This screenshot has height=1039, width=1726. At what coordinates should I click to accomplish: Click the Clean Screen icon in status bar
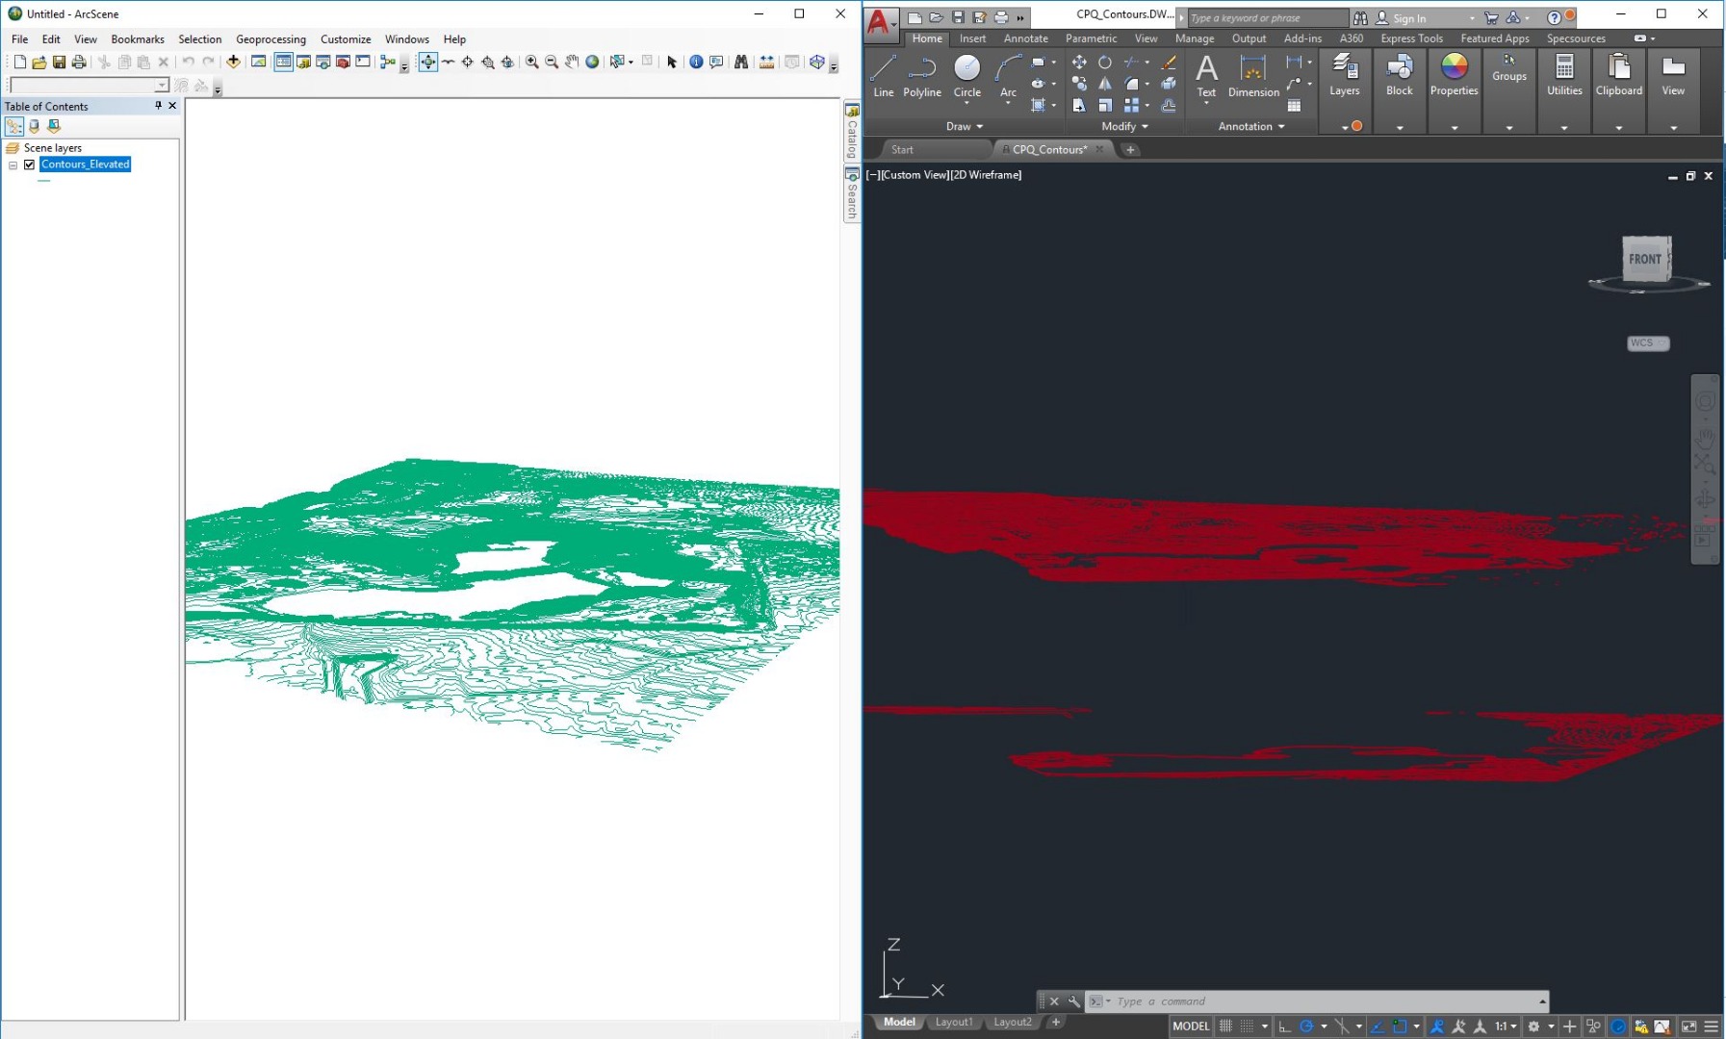1688,1026
